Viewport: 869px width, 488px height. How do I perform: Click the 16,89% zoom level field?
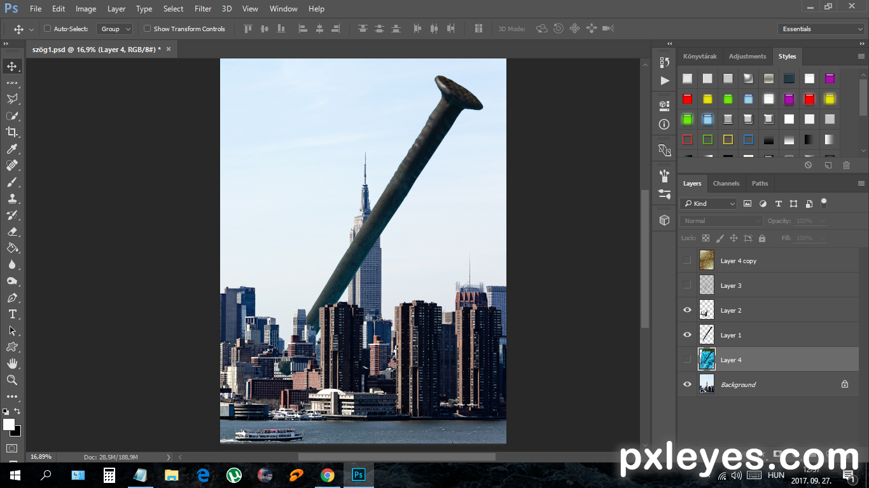41,457
